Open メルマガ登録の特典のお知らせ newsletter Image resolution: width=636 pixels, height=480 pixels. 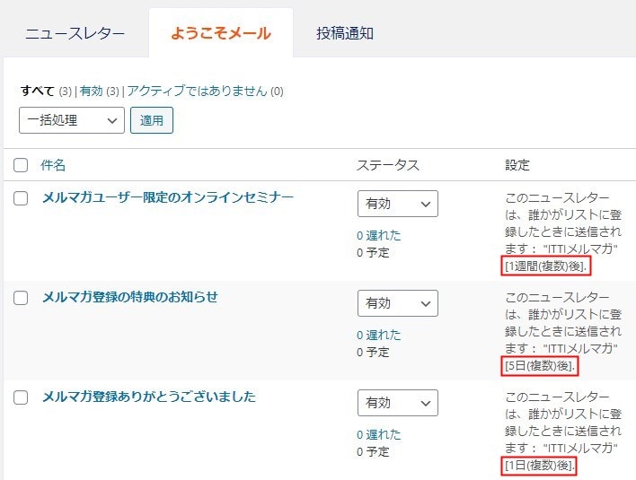[x=130, y=297]
